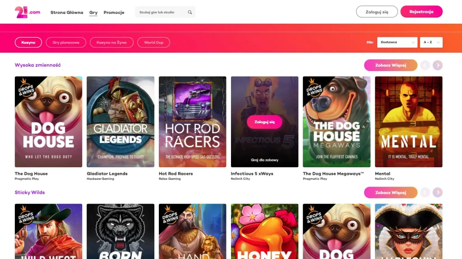This screenshot has width=462, height=259.
Task: Previous arrow in Sticky Wilds row
Action: pos(425,192)
